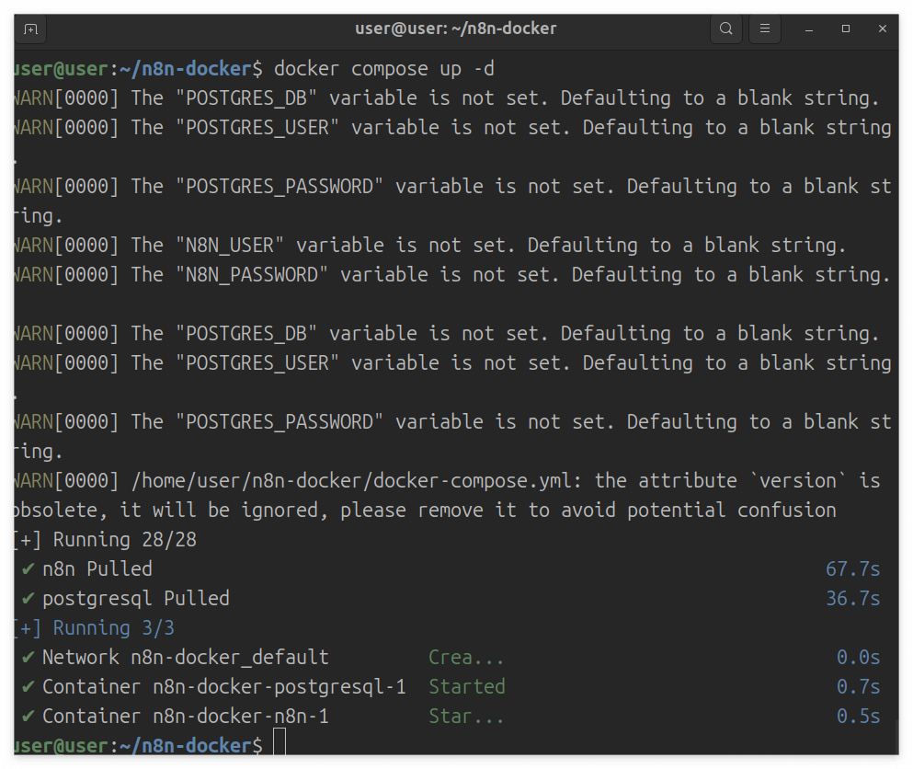Select the N8N_USER warning line
The image size is (913, 769).
click(x=429, y=246)
